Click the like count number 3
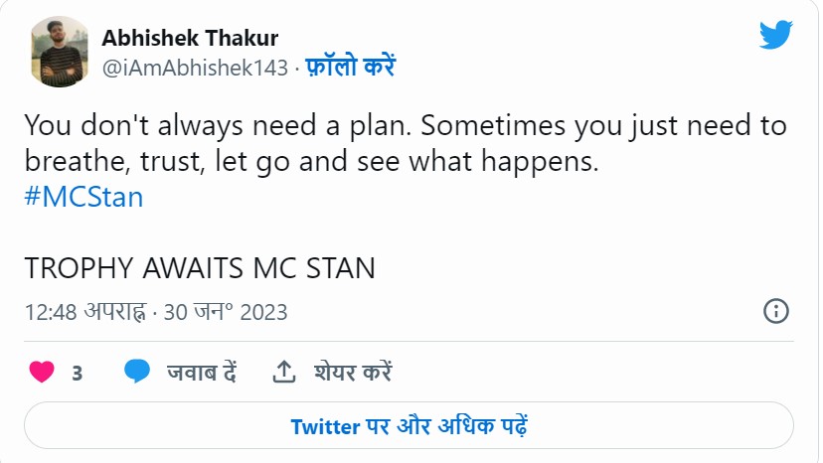 pos(77,374)
